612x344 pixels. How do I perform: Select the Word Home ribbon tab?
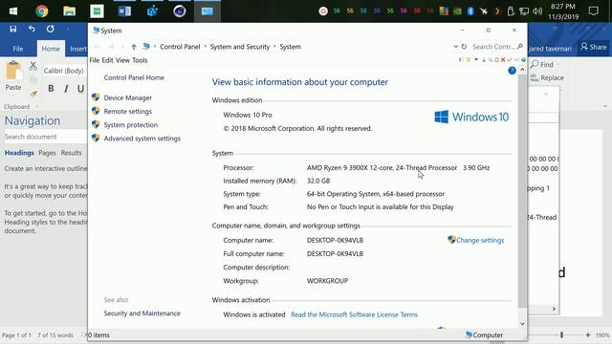51,49
